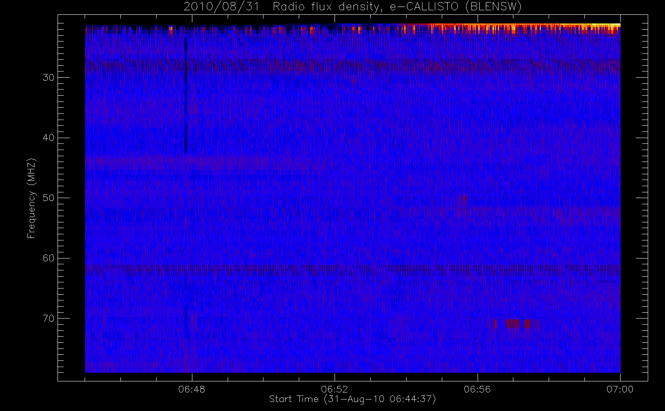Screen dimensions: 665x411
Task: Click the "Start Time (31-Aug-10 06:44:37)" label
Action: [x=352, y=399]
